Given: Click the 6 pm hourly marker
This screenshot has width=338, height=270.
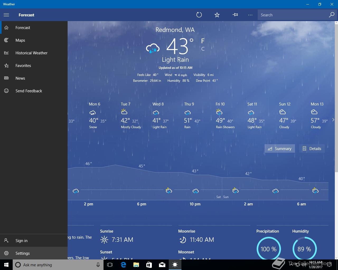Looking at the screenshot, I should tap(142, 204).
